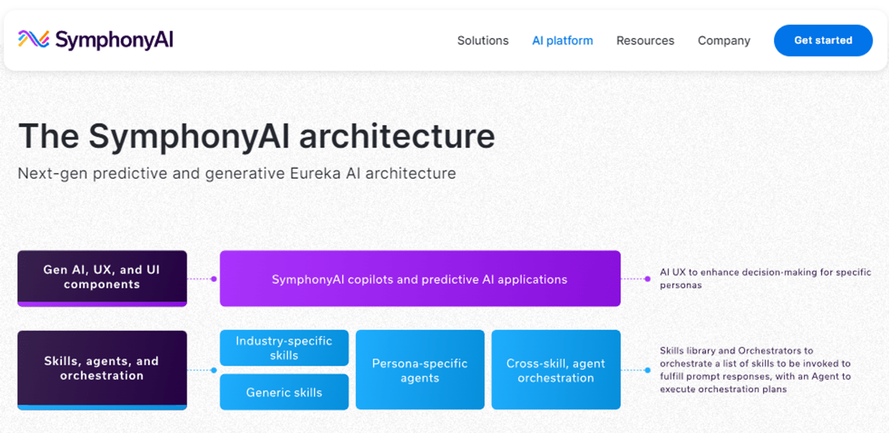Click the SymphonyAI logo icon
Image resolution: width=889 pixels, height=433 pixels.
pyautogui.click(x=34, y=40)
